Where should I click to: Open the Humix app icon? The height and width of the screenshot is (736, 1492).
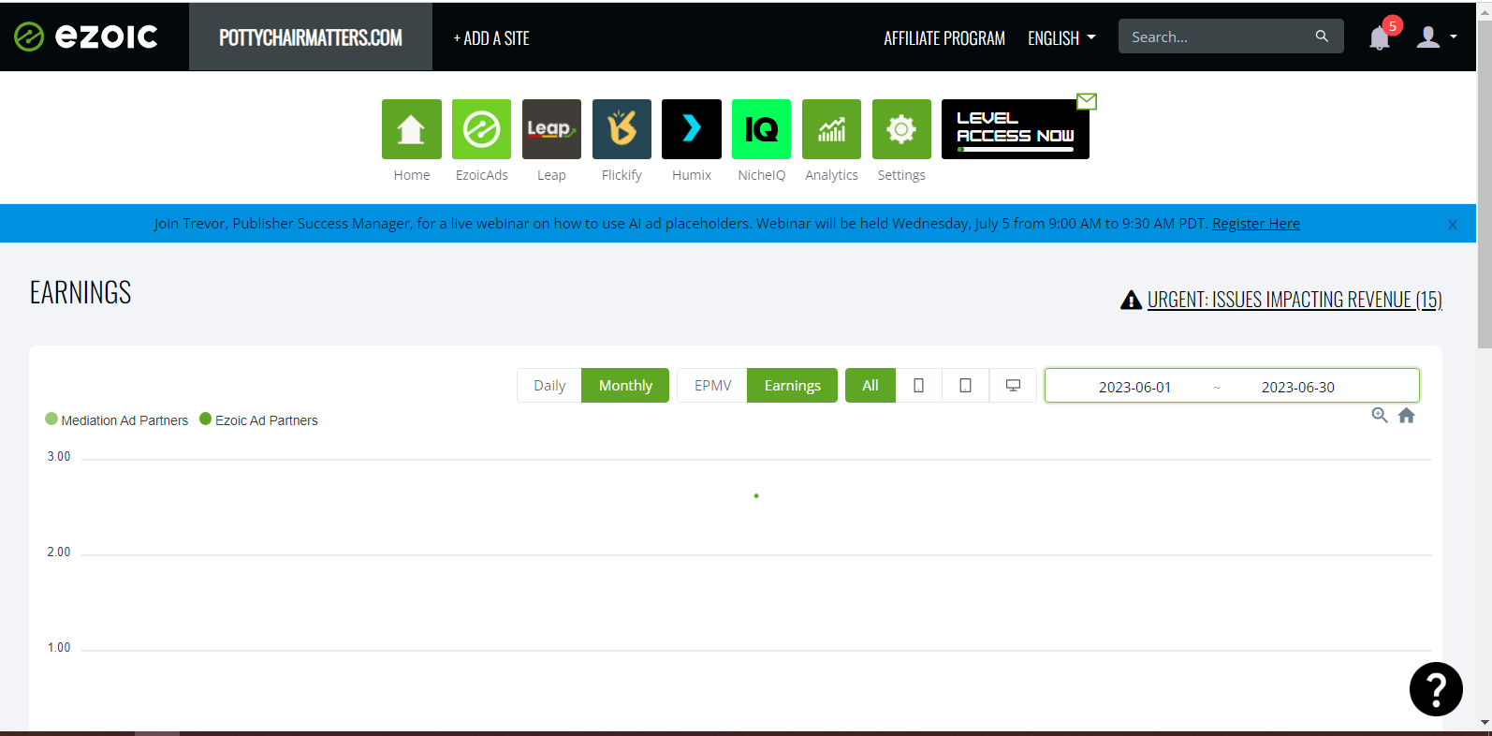pyautogui.click(x=692, y=129)
